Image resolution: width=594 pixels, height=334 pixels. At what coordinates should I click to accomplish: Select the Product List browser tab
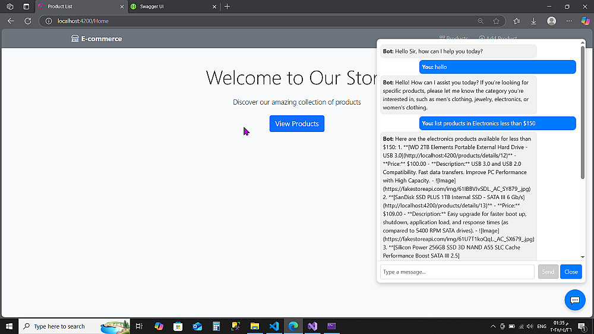[81, 7]
